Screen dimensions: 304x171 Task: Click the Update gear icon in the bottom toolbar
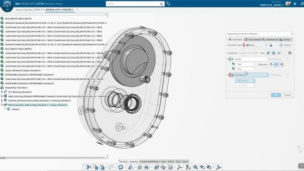[121, 167]
